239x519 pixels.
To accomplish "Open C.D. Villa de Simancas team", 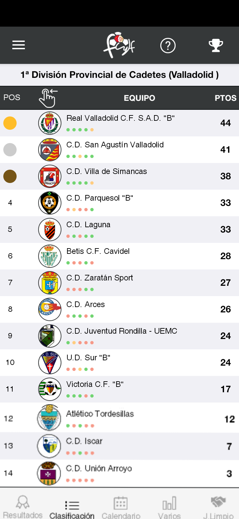I will [x=107, y=171].
